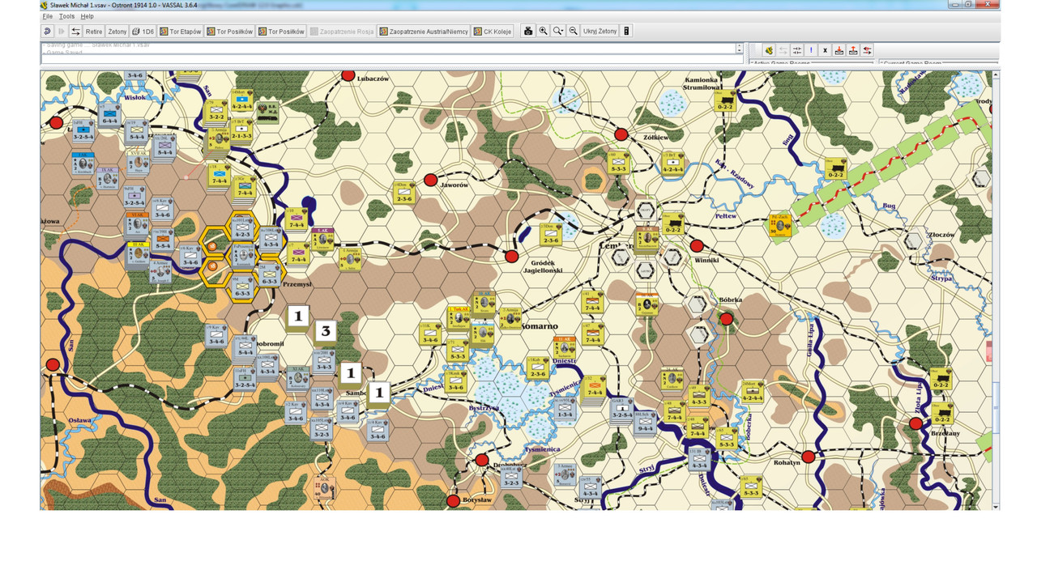The height and width of the screenshot is (574, 1037).
Task: Click the red Borysław town marker
Action: 454,501
